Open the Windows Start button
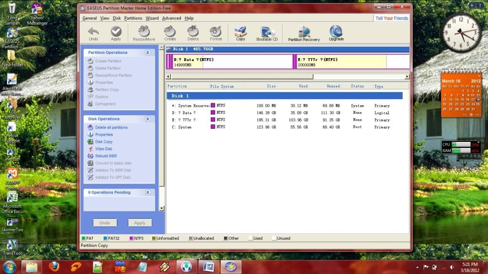The width and height of the screenshot is (488, 274). click(10, 267)
